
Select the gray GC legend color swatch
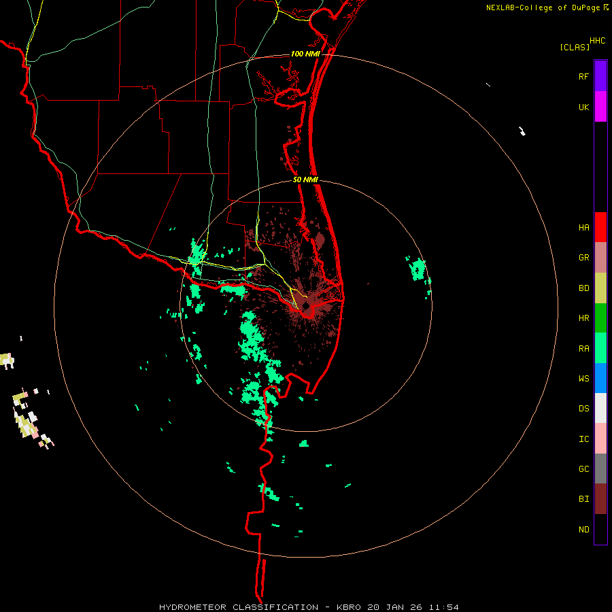point(600,469)
